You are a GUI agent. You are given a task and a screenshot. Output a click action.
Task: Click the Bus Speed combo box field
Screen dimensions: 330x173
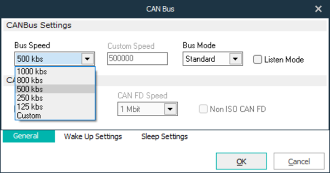(48, 59)
